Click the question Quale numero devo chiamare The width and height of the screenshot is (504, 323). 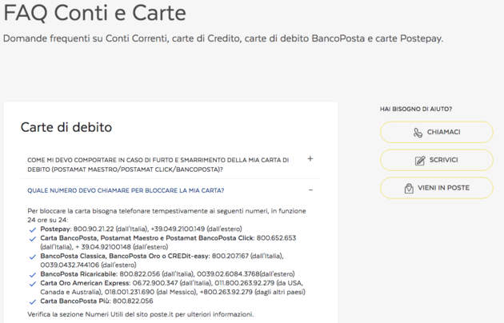[126, 190]
